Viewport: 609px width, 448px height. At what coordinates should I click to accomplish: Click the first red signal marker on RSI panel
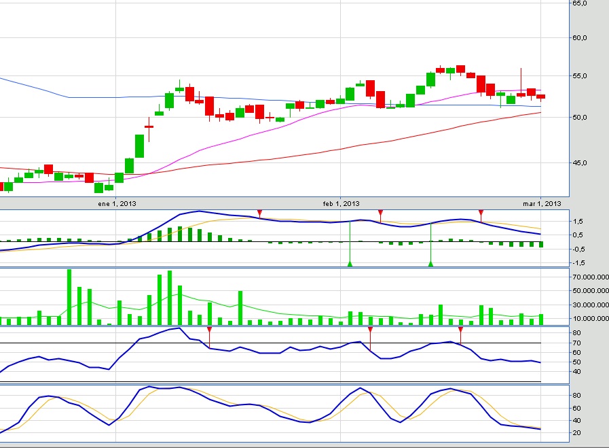click(210, 330)
